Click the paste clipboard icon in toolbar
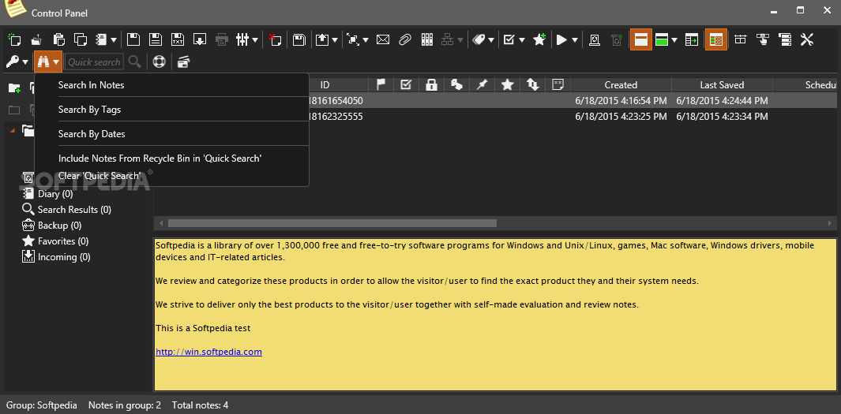Image resolution: width=841 pixels, height=414 pixels. coord(59,39)
